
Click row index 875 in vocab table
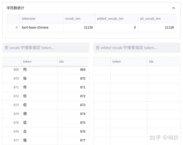pyautogui.click(x=12, y=123)
